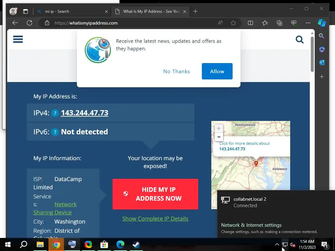Add an app to the sidebar
Image resolution: width=335 pixels, height=251 pixels.
click(322, 76)
